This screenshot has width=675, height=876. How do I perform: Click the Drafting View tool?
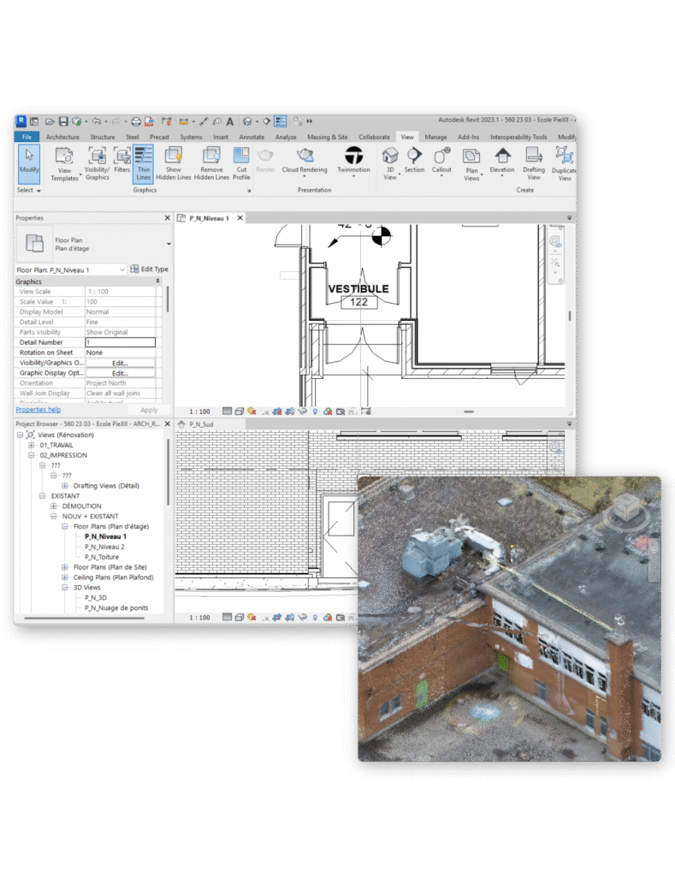tap(534, 163)
